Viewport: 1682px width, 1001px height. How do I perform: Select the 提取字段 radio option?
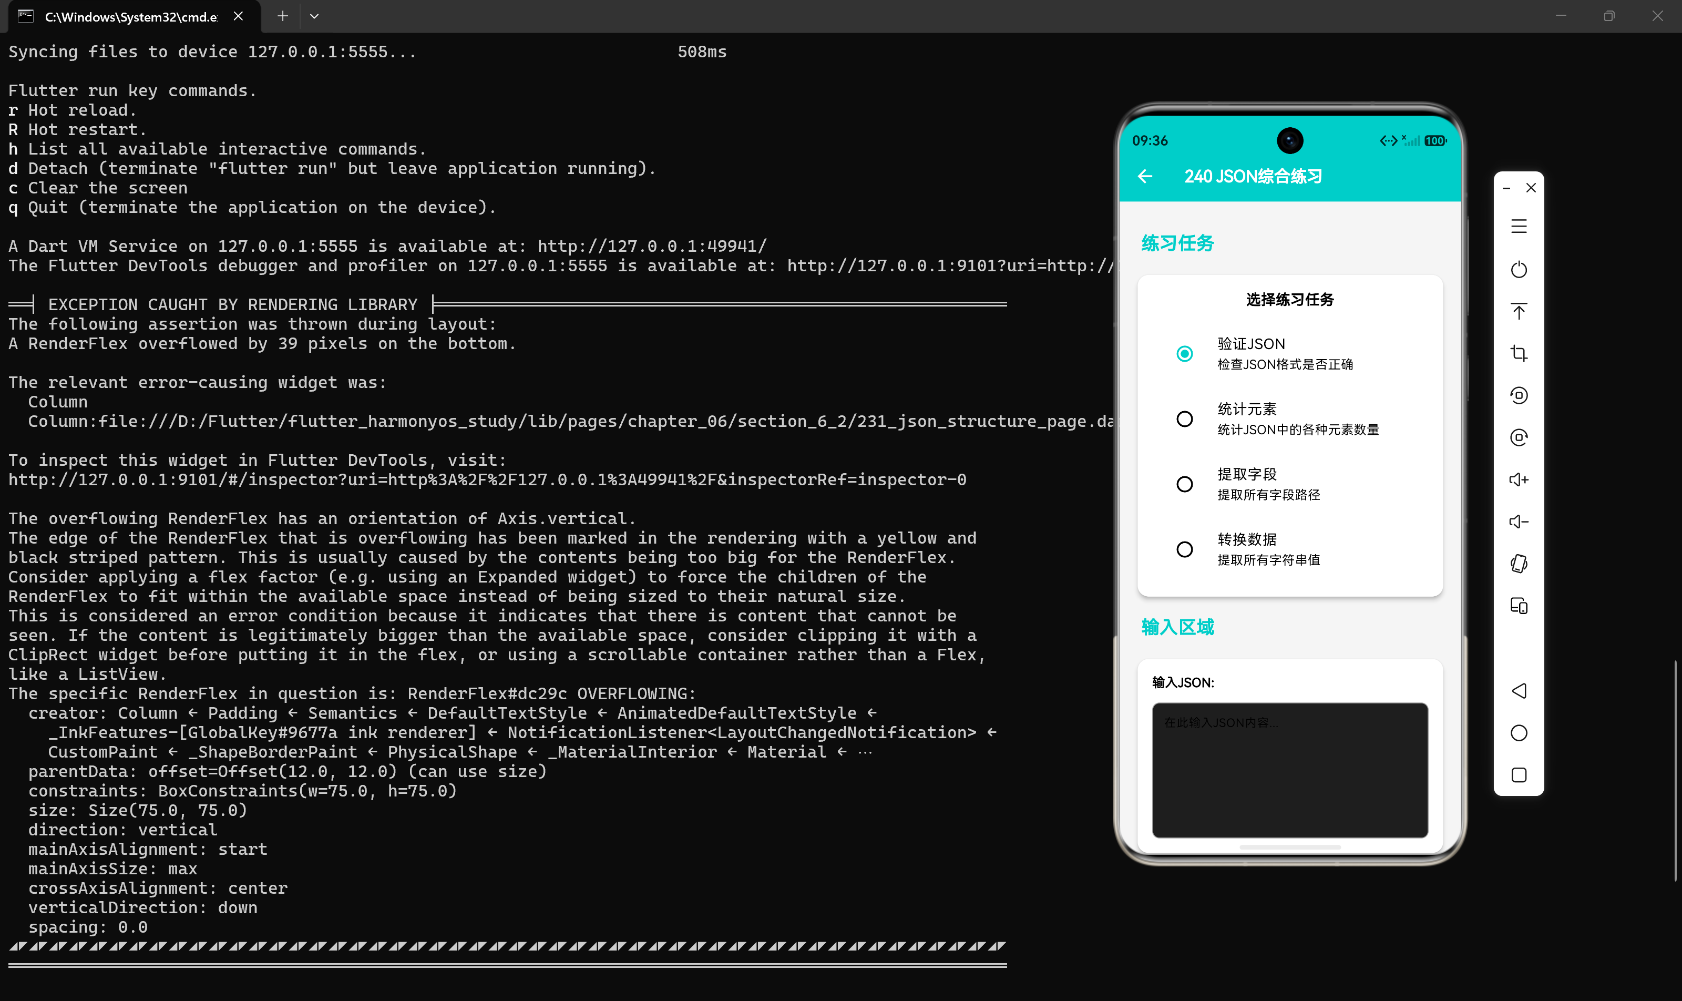coord(1184,484)
